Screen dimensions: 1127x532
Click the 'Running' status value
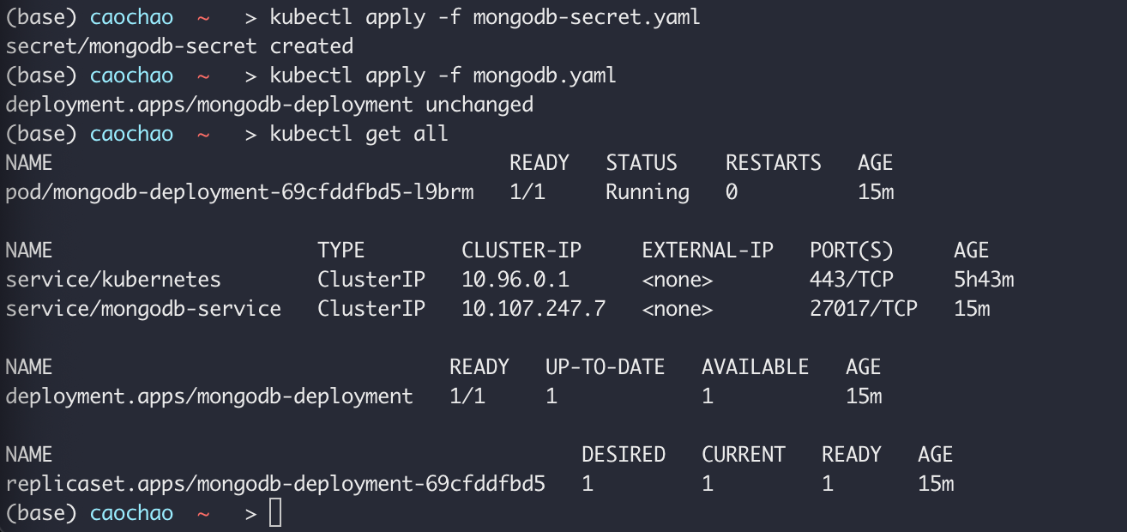click(648, 192)
